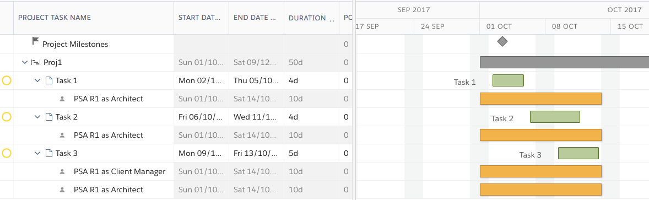Screen dimensions: 649x200
Task: Collapse the Task 3 chevron
Action: [x=37, y=154]
